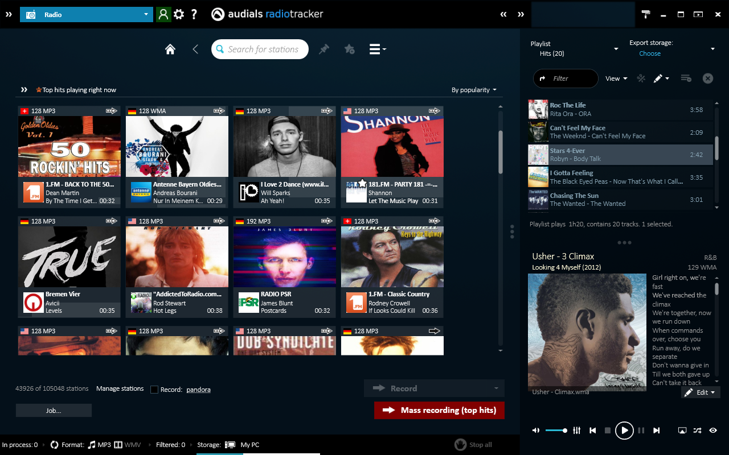Click the lyrics panel scrollbar
Image resolution: width=729 pixels, height=455 pixels.
pyautogui.click(x=716, y=288)
